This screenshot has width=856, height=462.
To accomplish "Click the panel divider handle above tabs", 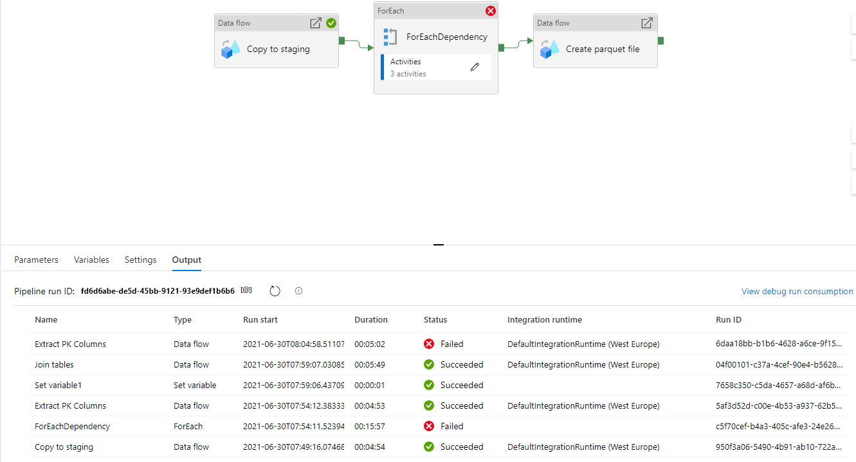I will click(439, 245).
